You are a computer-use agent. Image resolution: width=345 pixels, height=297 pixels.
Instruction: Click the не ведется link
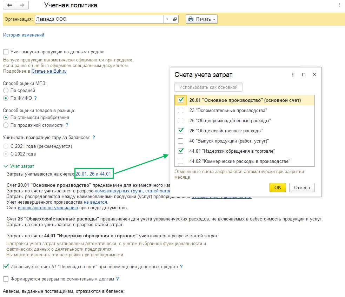[x=95, y=202]
